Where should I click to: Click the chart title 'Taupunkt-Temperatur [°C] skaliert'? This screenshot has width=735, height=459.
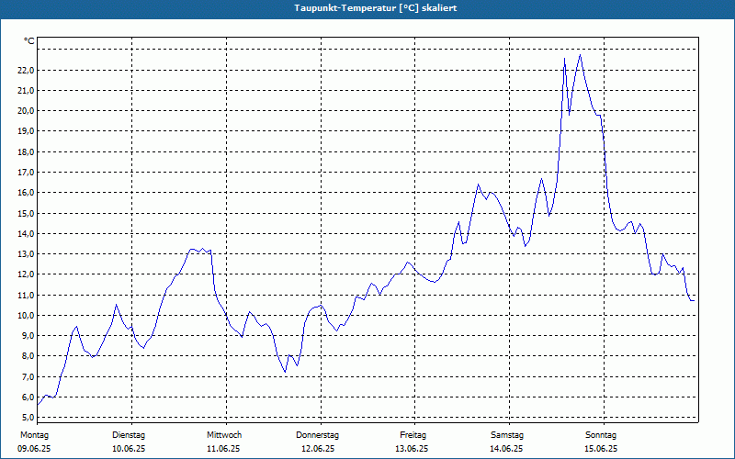tap(376, 8)
